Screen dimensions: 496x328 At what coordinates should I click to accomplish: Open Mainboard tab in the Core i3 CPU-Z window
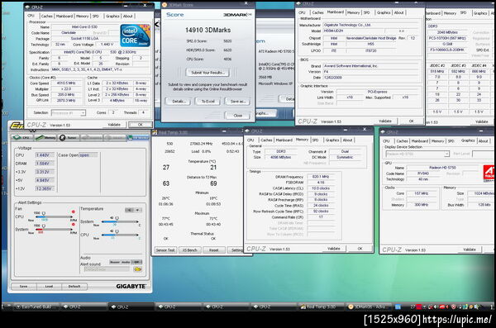[64, 17]
